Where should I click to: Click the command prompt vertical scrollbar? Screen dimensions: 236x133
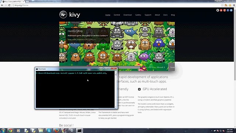click(115, 89)
